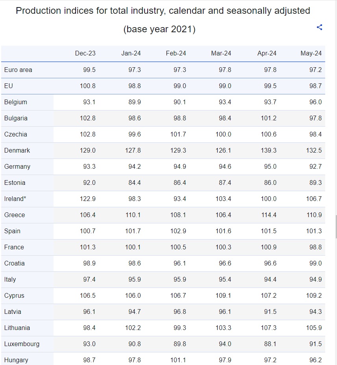The image size is (337, 365).
Task: Select the Dec-23 column header
Action: tap(85, 53)
